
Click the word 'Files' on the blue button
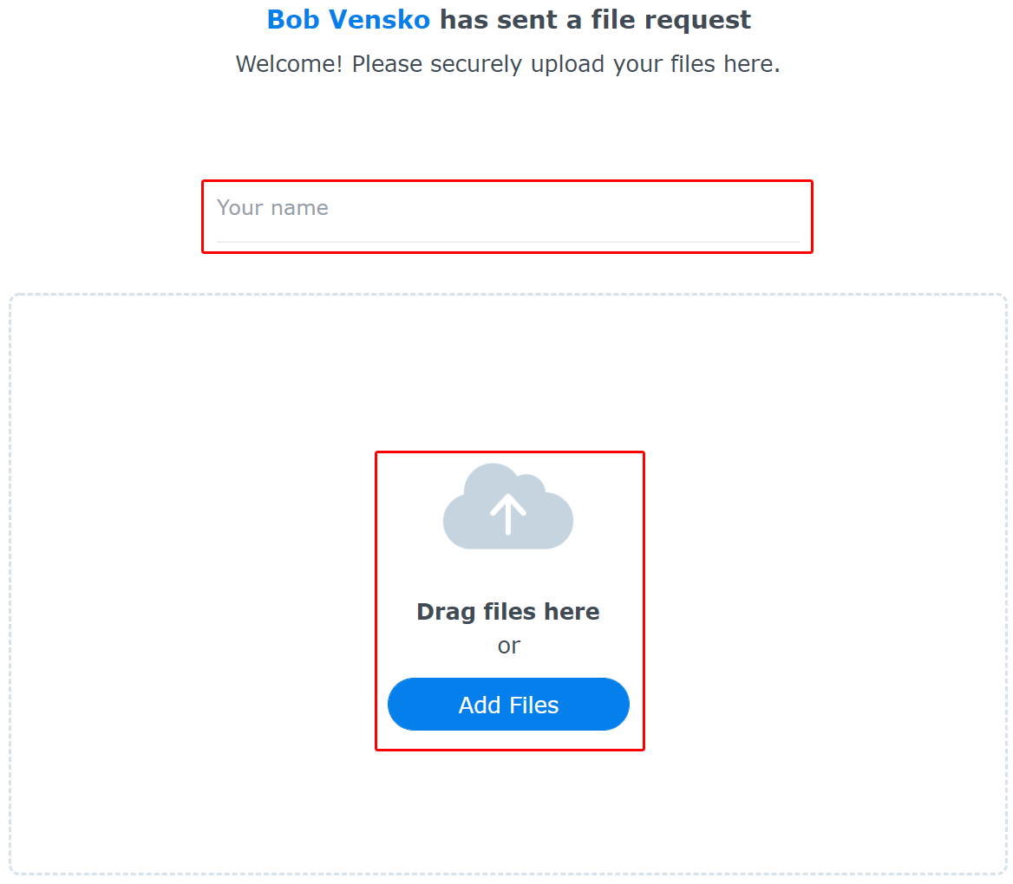click(x=533, y=705)
